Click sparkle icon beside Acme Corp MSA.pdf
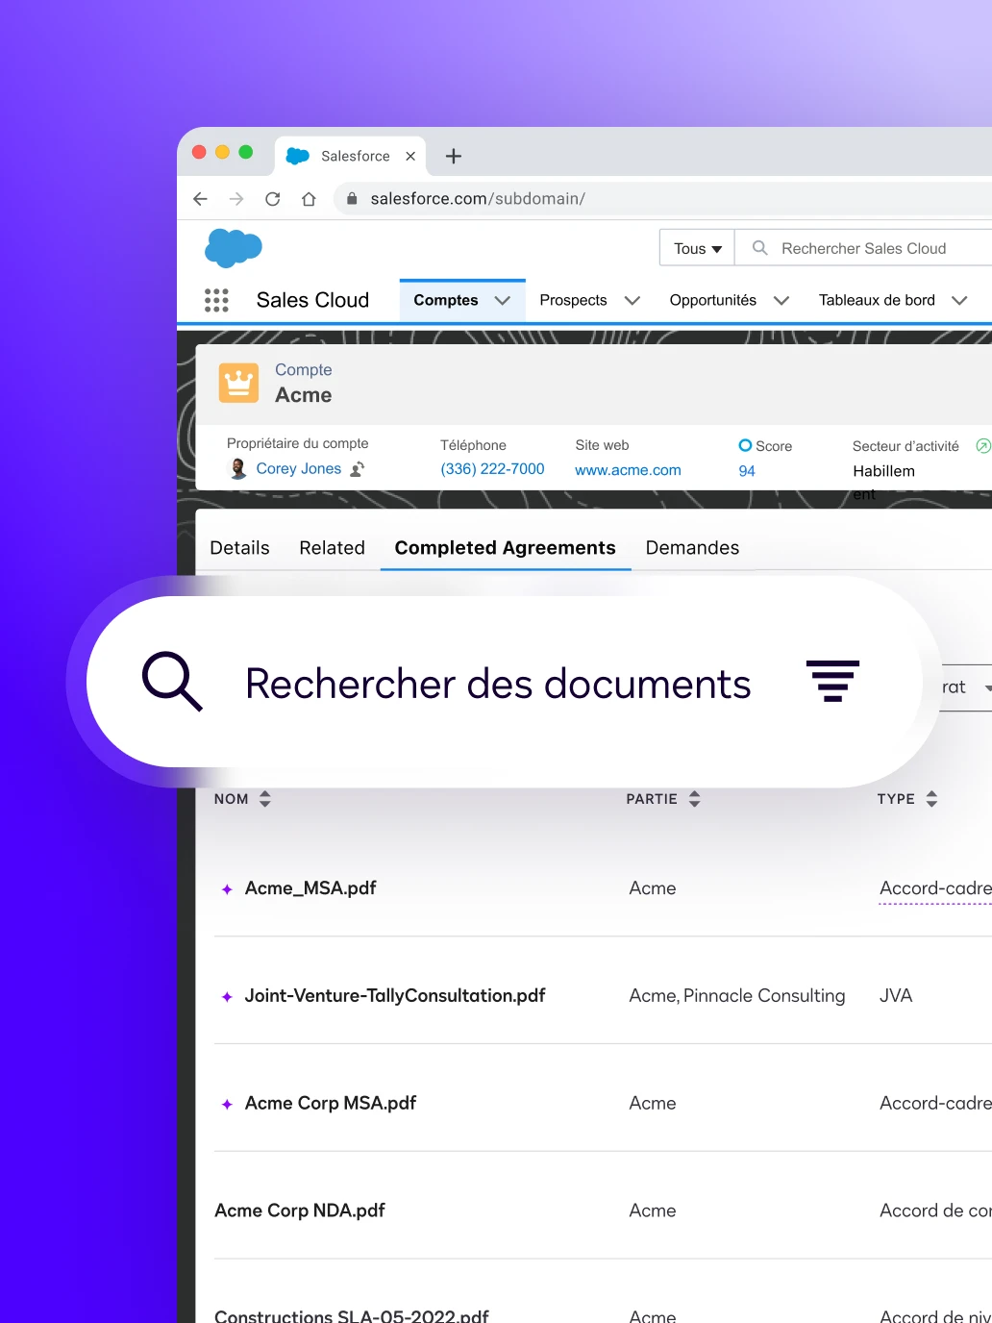Screen dimensions: 992x1323 [227, 1105]
